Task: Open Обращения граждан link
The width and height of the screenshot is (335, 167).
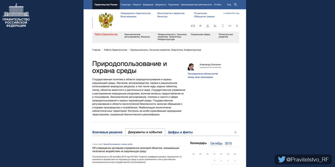Action: tap(204, 16)
